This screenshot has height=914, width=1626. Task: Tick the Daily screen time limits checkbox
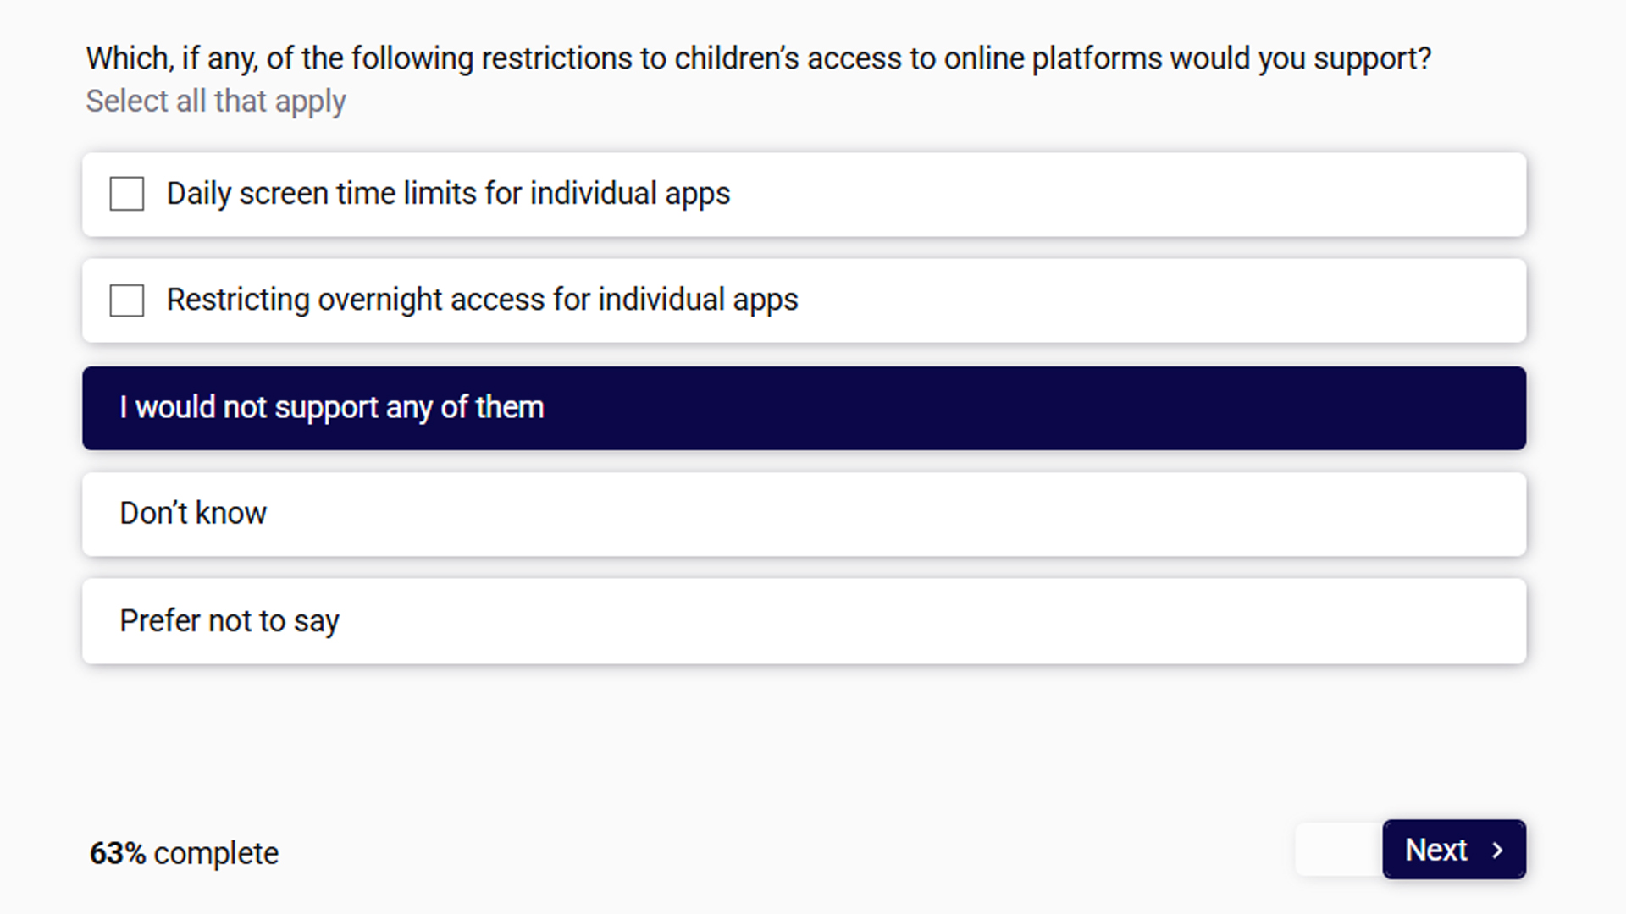127,194
